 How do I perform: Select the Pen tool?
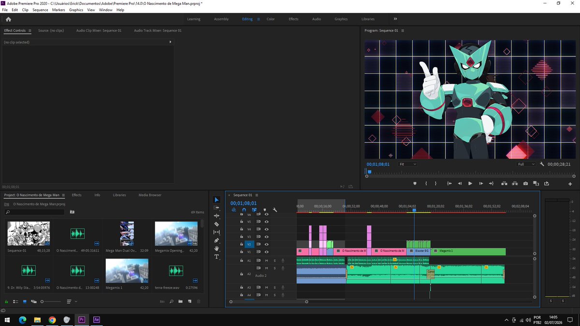pos(217,241)
